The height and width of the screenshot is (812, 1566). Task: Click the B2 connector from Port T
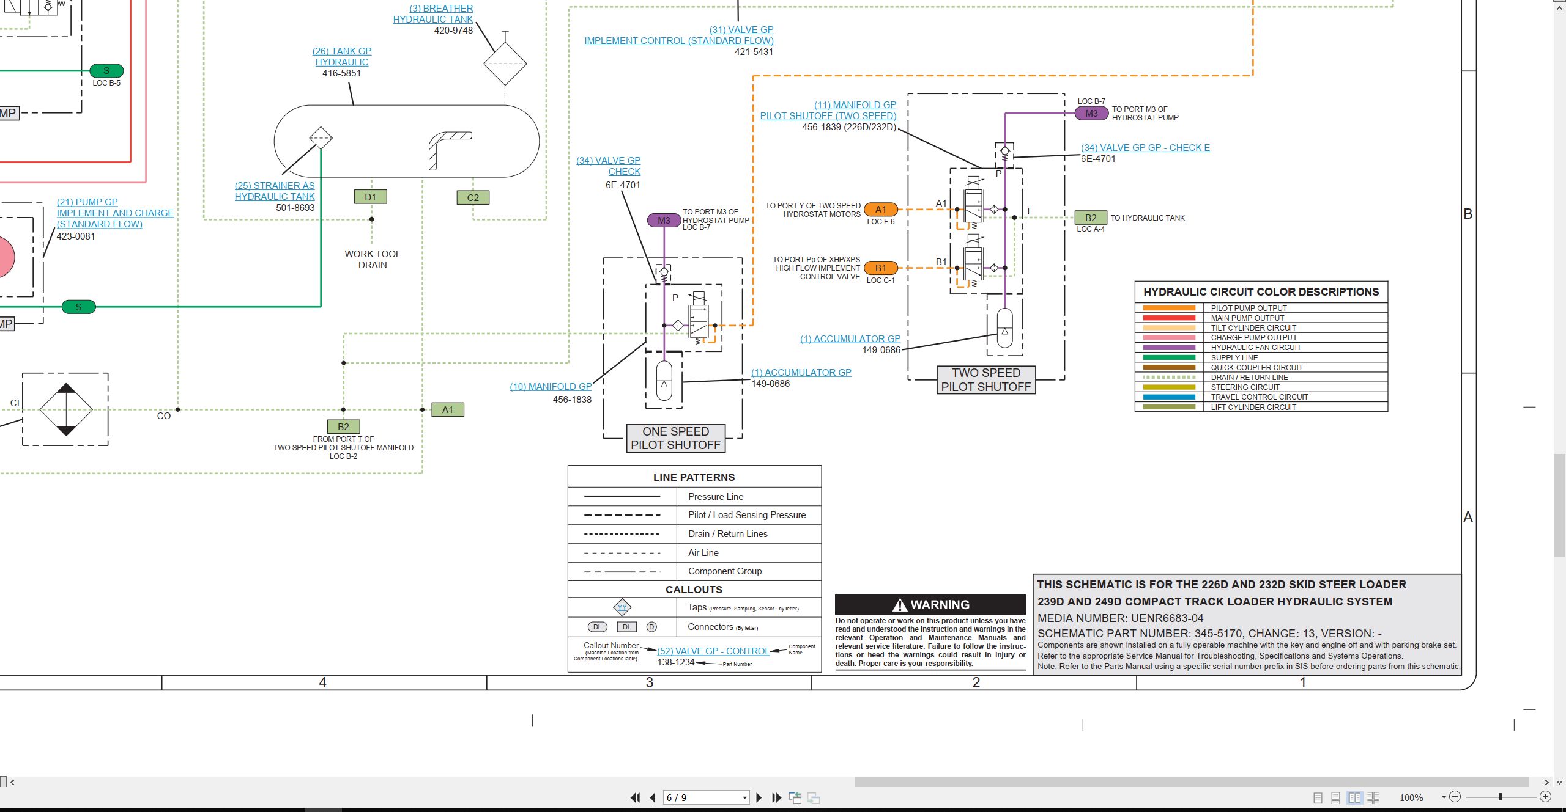tap(343, 426)
